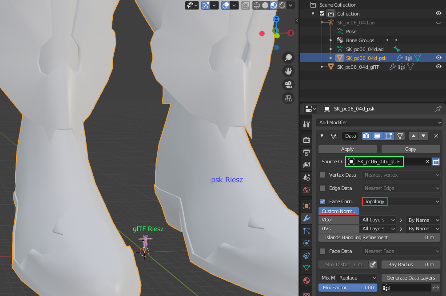Toggle viewport overlays button
This screenshot has height=296, width=446.
(x=226, y=5)
